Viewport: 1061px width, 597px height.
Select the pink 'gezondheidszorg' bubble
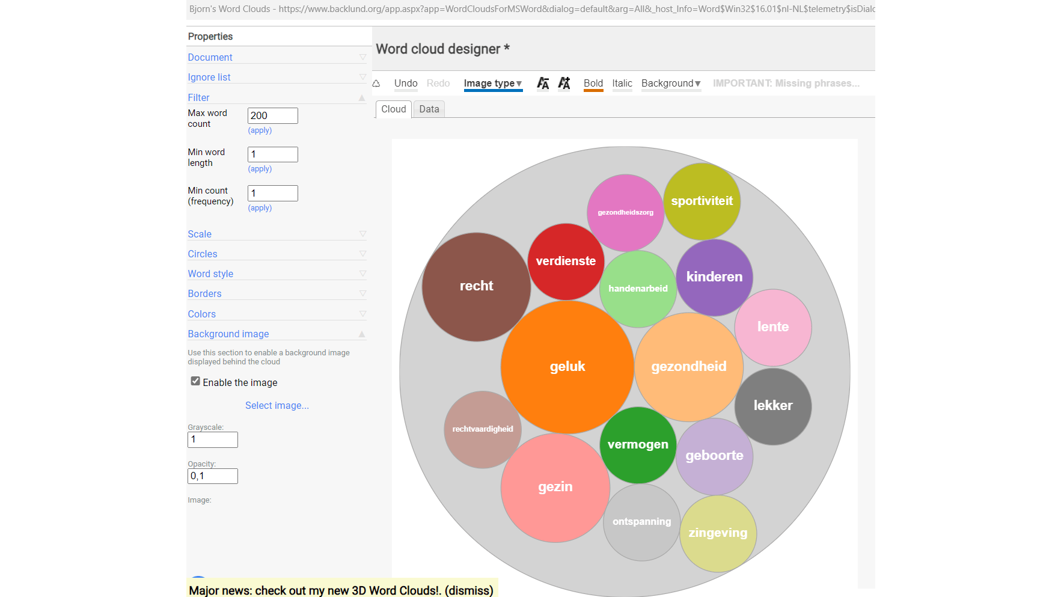[x=625, y=213]
